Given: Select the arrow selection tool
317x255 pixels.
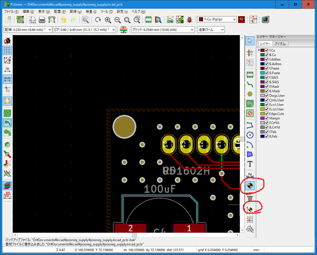Looking at the screenshot, I should coord(250,41).
